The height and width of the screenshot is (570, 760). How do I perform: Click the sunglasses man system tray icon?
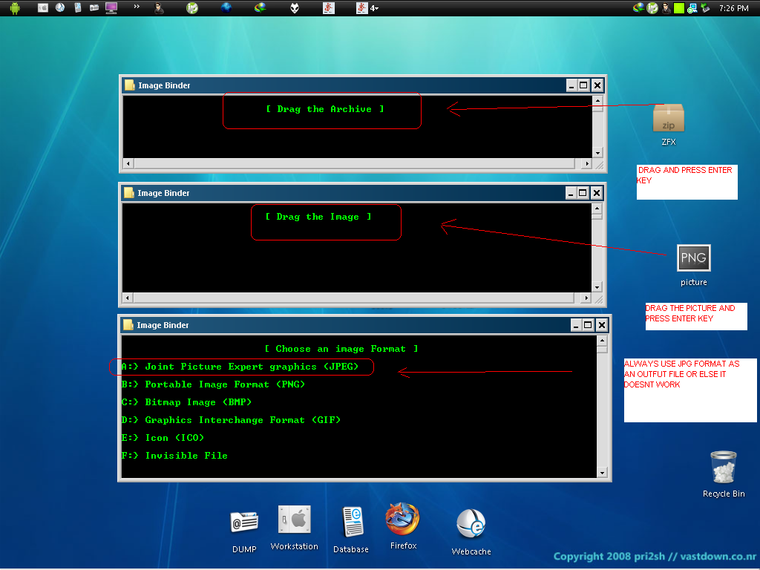point(666,7)
